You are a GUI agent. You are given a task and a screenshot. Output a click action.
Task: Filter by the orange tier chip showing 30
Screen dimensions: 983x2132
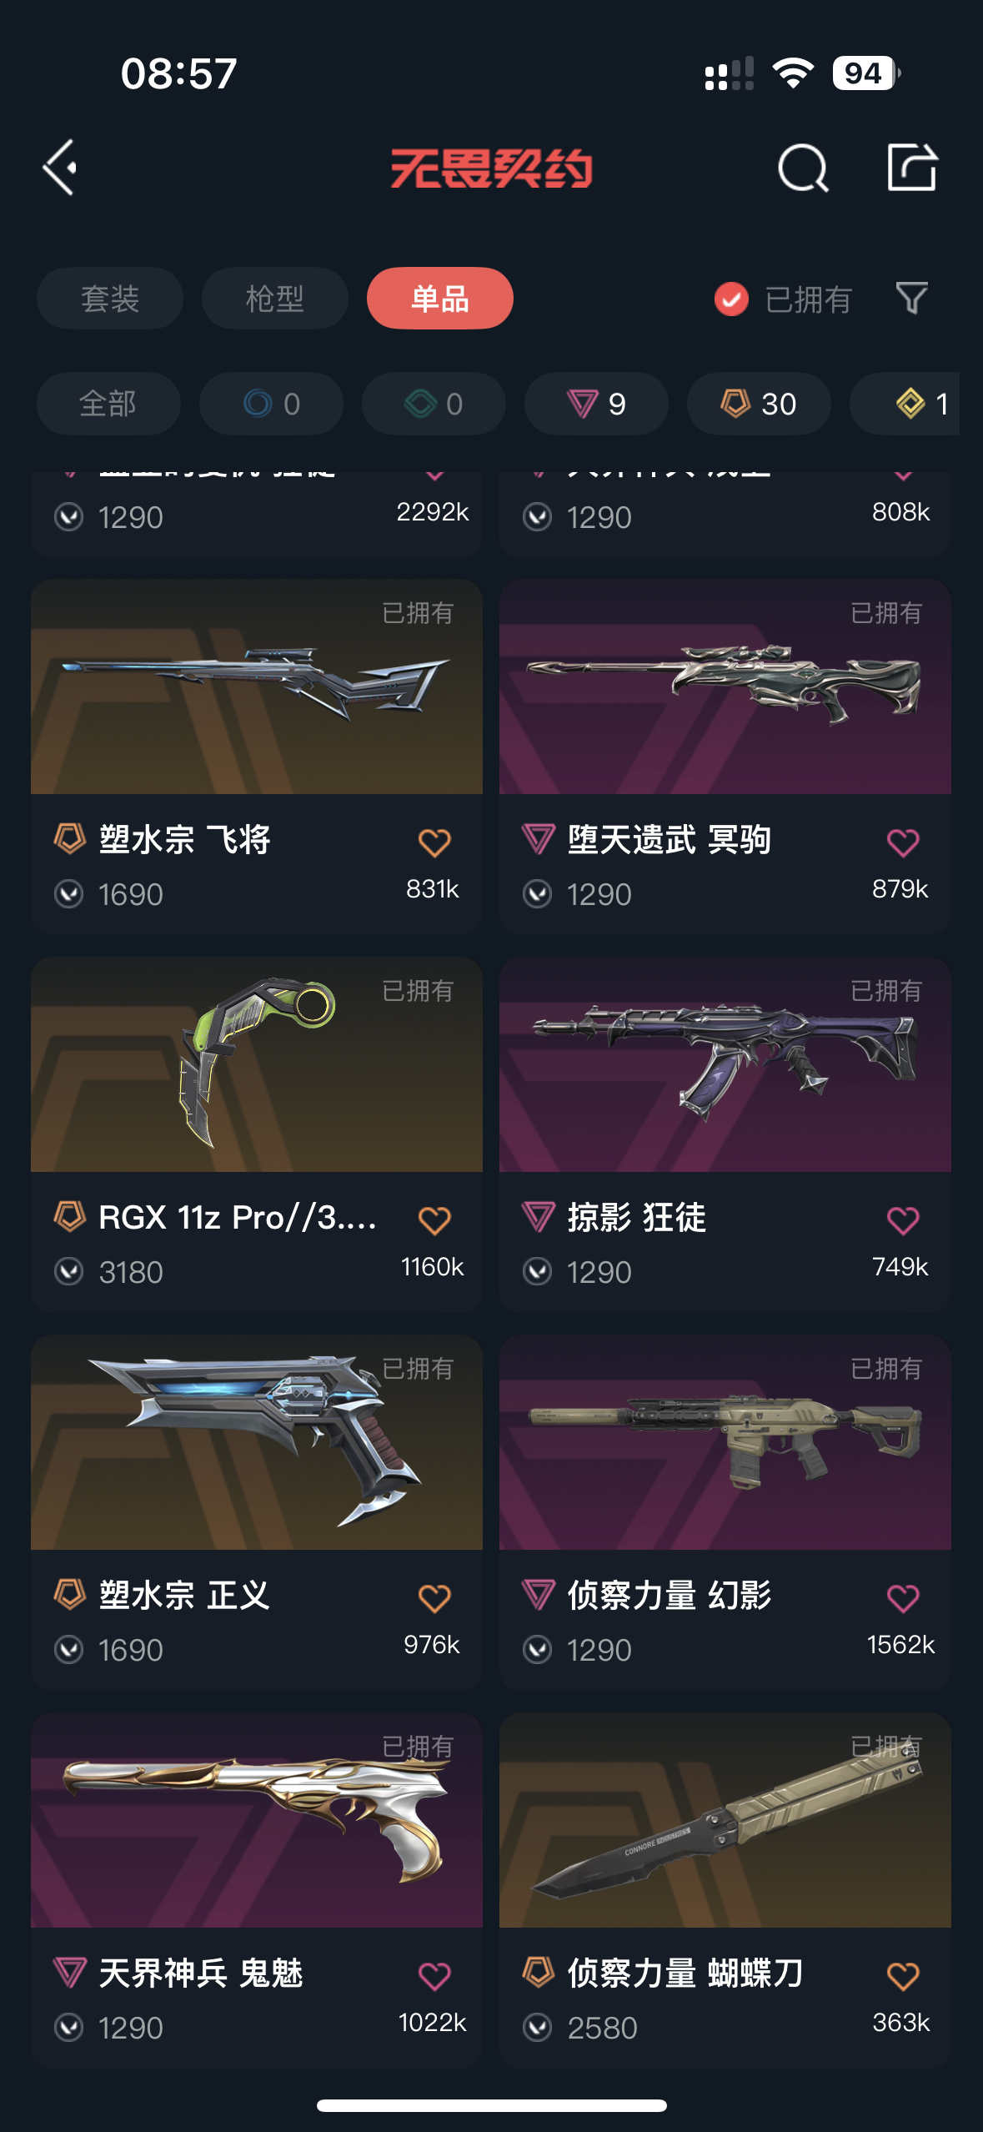click(x=759, y=404)
